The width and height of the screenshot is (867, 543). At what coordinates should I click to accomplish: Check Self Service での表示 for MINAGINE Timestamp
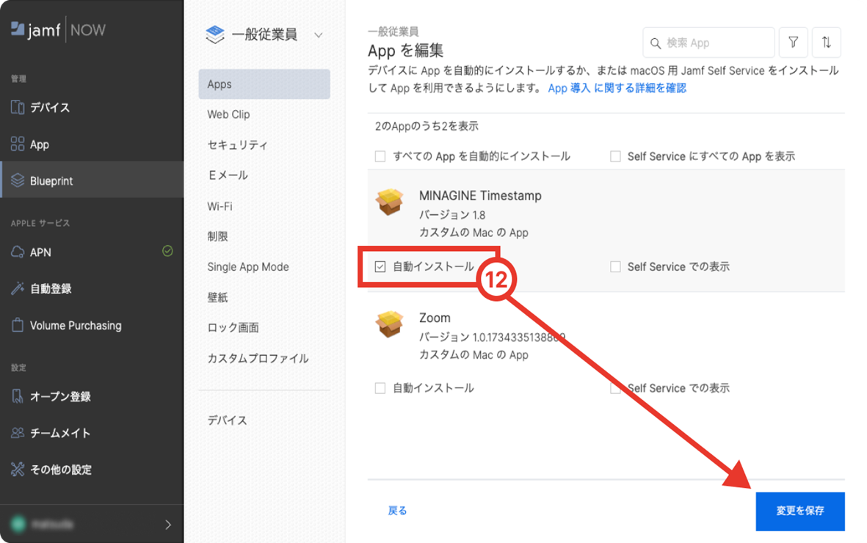[615, 266]
